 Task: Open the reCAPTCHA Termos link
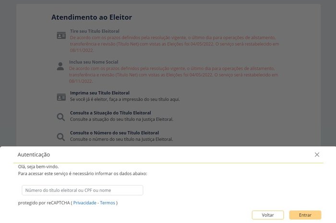[108, 203]
